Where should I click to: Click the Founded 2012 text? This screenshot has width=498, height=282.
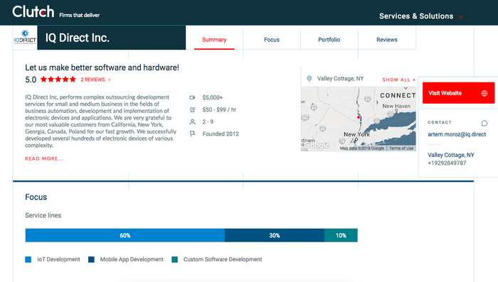pos(221,134)
